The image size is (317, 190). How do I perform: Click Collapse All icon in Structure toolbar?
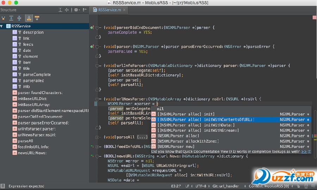pos(19,18)
